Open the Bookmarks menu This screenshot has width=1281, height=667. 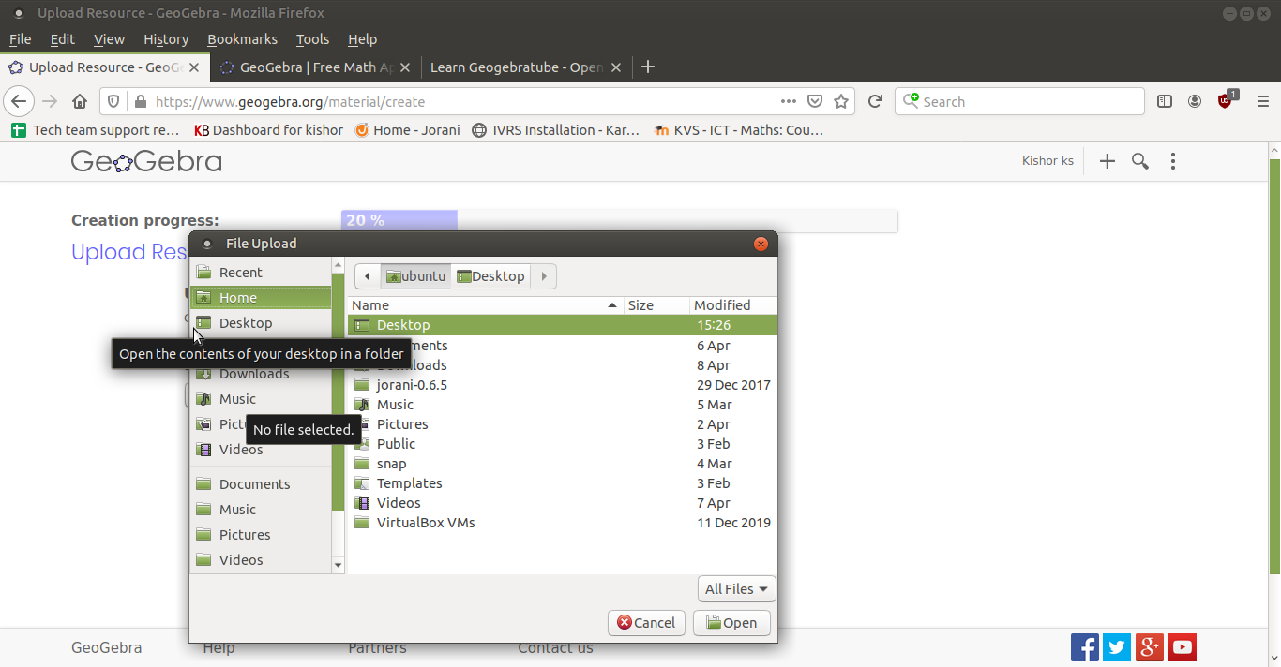point(242,38)
